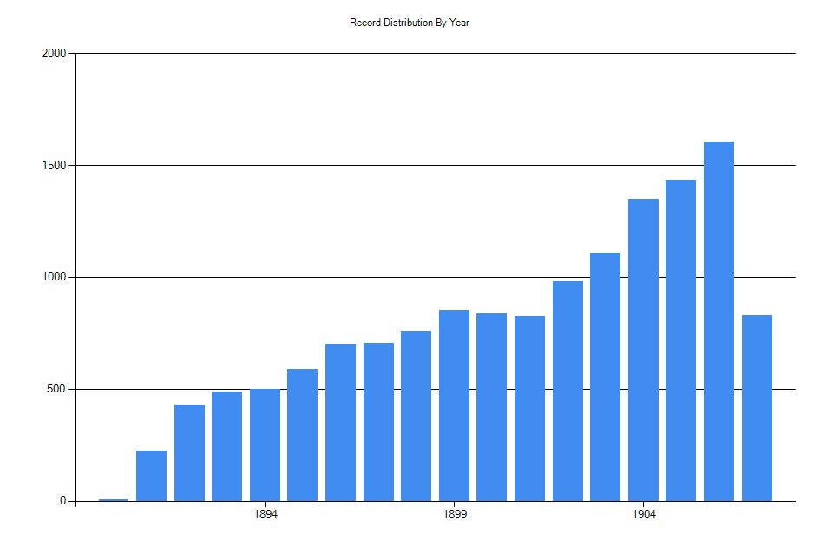Select the 1903 bar just before 1904
820x547 pixels.
(x=606, y=377)
